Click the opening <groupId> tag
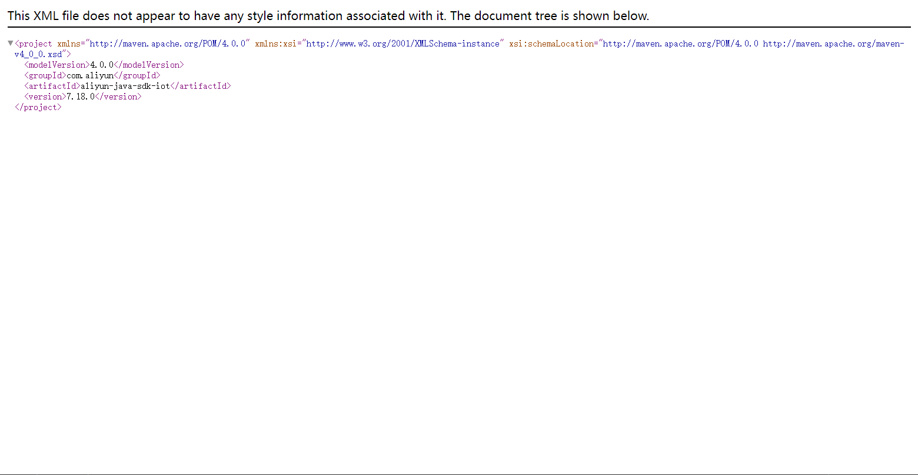Image resolution: width=918 pixels, height=475 pixels. (x=45, y=75)
